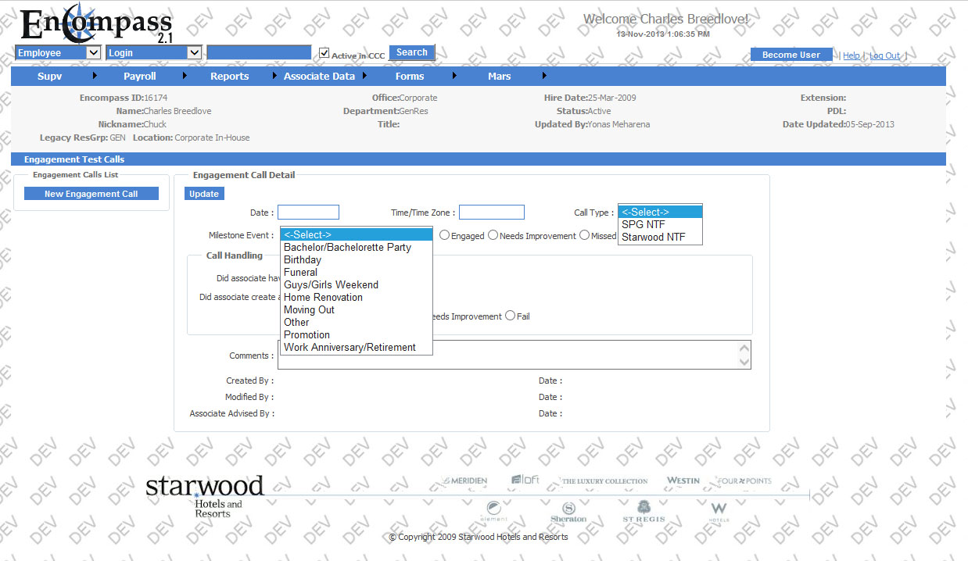Click the Le Meridien brand logo
Image resolution: width=968 pixels, height=561 pixels.
(x=464, y=481)
